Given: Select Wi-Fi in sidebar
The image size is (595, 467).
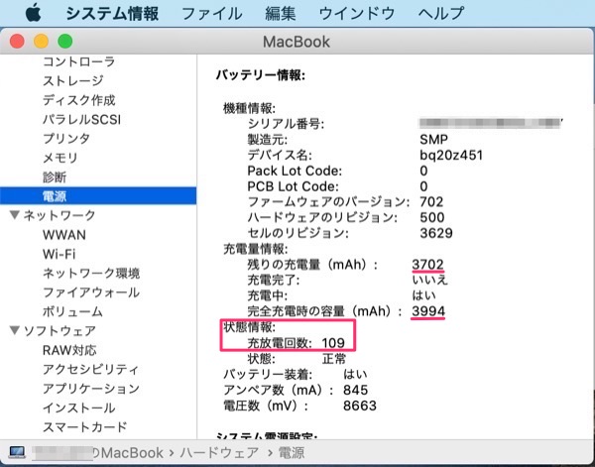Looking at the screenshot, I should (x=59, y=254).
